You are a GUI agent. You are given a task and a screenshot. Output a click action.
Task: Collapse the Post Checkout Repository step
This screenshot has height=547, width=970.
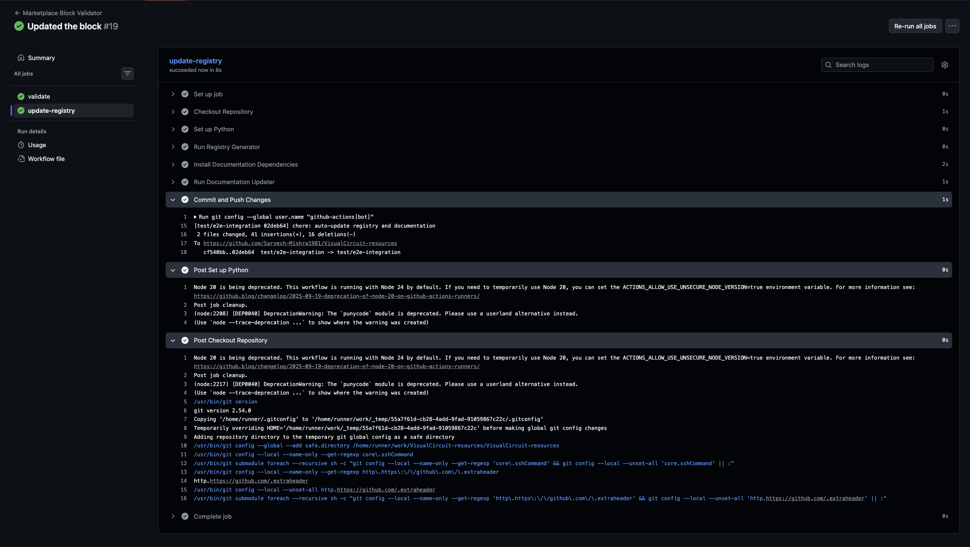coord(559,340)
